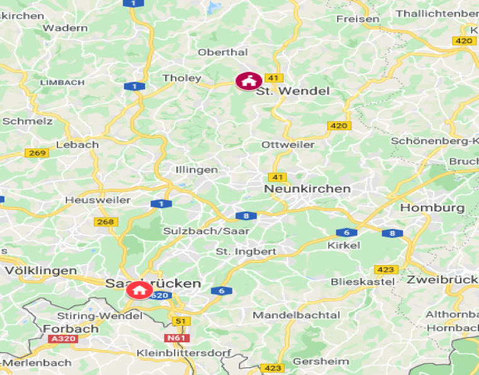Click the yellow 41 shield above Neunkirchen

(277, 177)
